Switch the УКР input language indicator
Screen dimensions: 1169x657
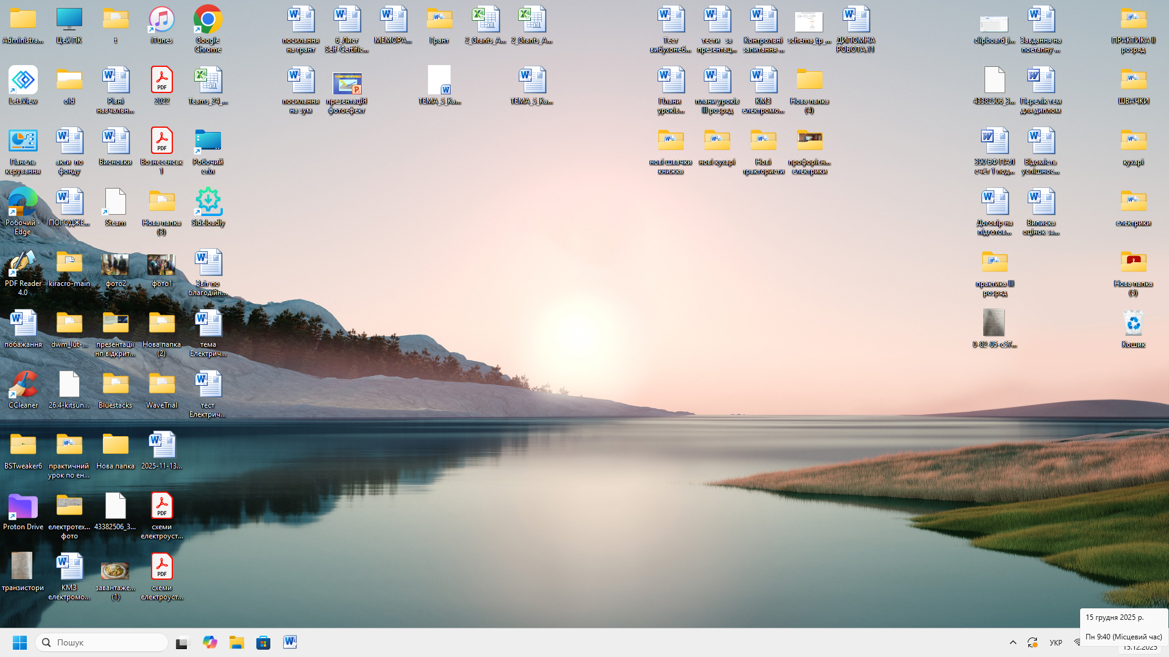(1056, 642)
